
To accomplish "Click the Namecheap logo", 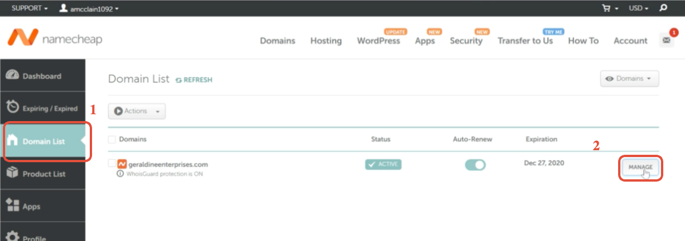I will (55, 39).
